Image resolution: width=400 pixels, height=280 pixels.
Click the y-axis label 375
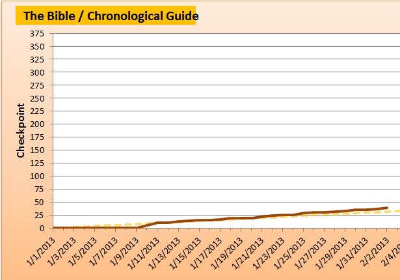point(37,33)
